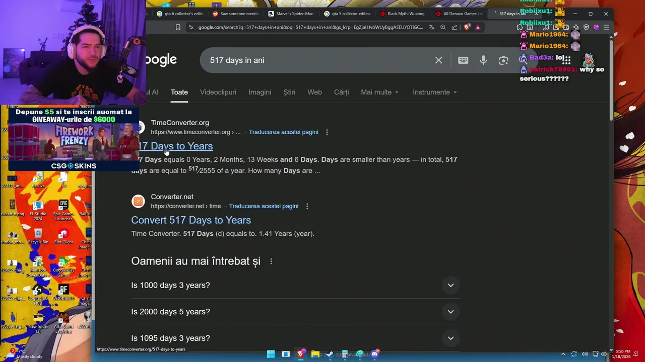Open New folder (2) on the desktop

pos(38,323)
